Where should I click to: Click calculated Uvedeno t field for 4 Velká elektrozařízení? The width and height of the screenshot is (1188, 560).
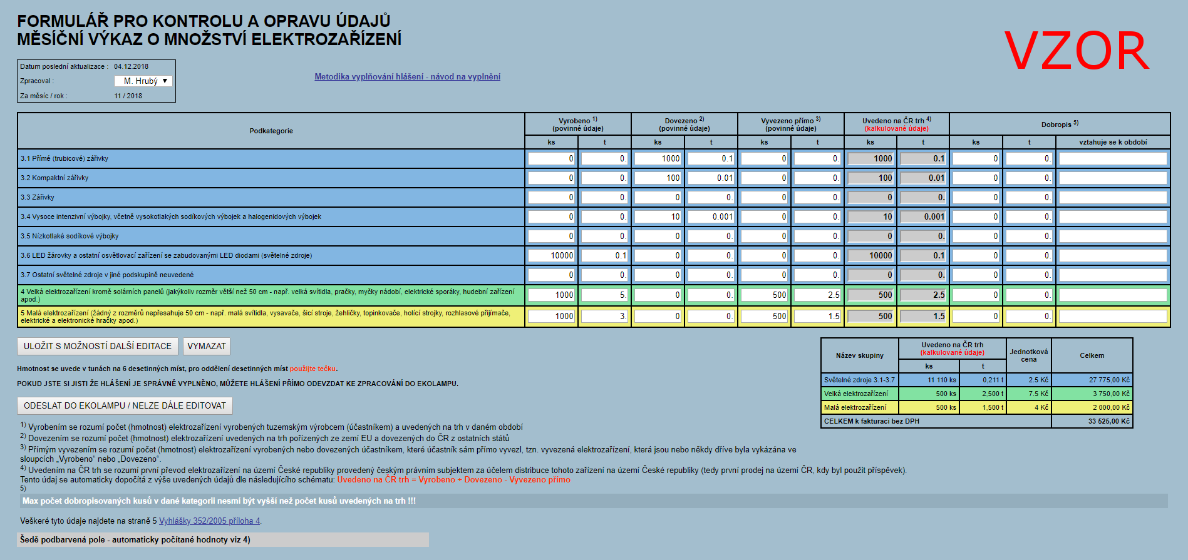click(x=923, y=295)
